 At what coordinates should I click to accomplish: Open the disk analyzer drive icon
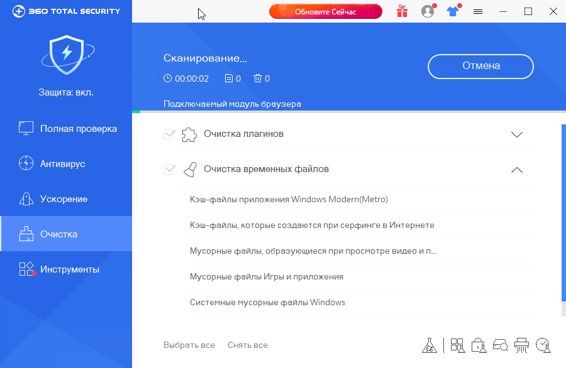pos(501,345)
